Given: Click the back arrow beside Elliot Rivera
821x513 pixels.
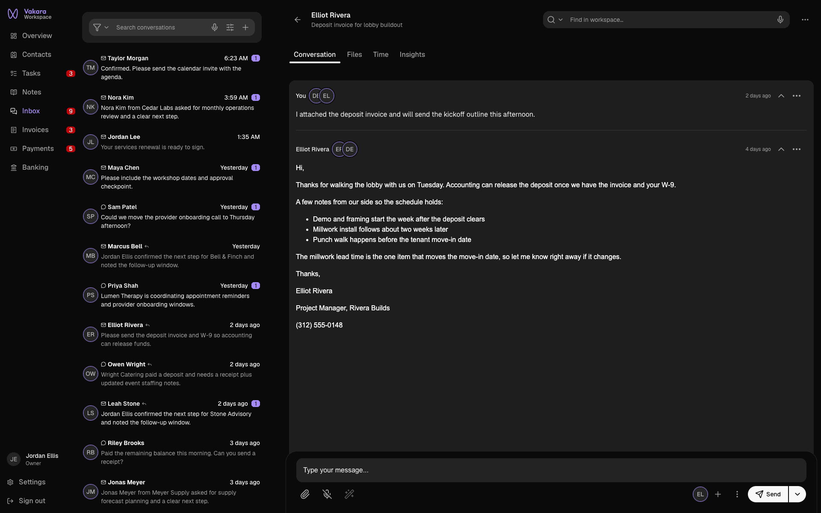Looking at the screenshot, I should coord(298,20).
